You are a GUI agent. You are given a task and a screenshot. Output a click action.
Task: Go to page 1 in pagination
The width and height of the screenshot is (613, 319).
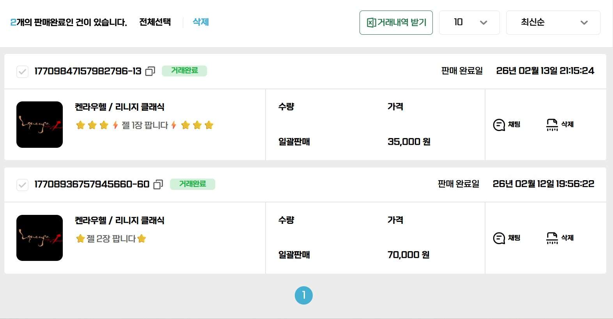(304, 295)
